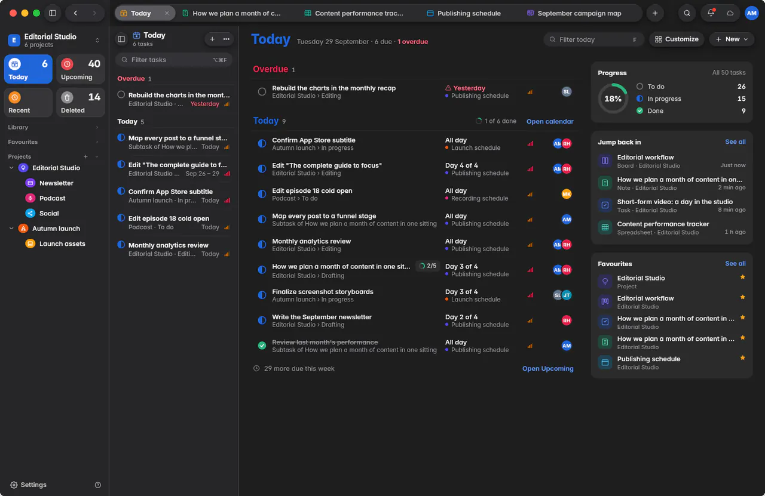Open the task list more options ellipsis
Viewport: 765px width, 496px height.
coord(226,39)
